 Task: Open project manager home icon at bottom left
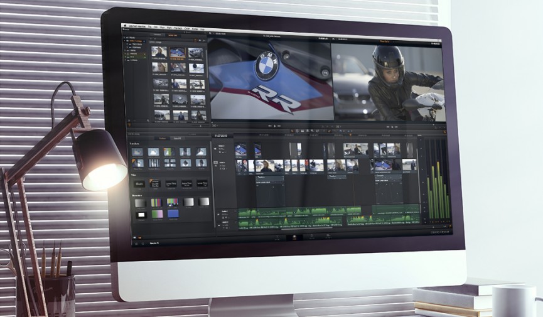136,244
